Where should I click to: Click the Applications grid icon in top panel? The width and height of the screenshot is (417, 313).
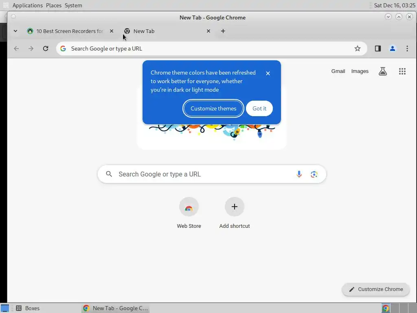tap(6, 5)
